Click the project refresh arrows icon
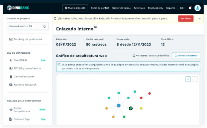Image resolution: width=207 pixels, height=128 pixels. [x=45, y=26]
